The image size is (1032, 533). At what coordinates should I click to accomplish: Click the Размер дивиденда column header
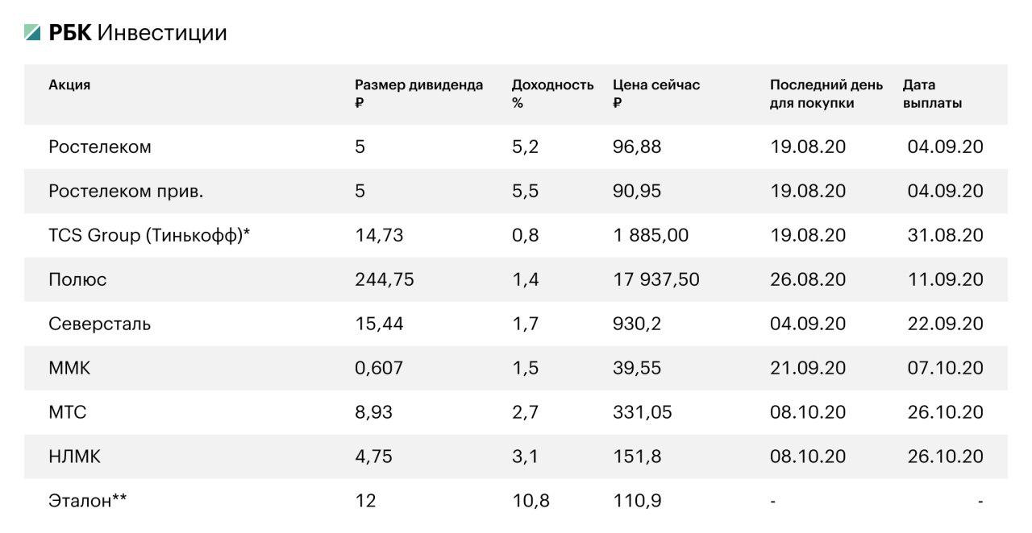[418, 93]
